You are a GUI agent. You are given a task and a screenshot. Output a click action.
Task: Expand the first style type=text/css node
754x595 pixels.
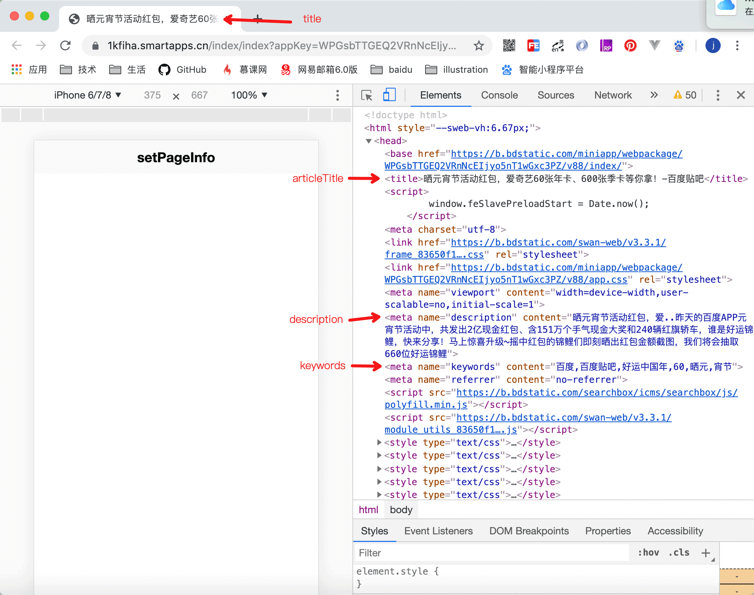[x=379, y=443]
